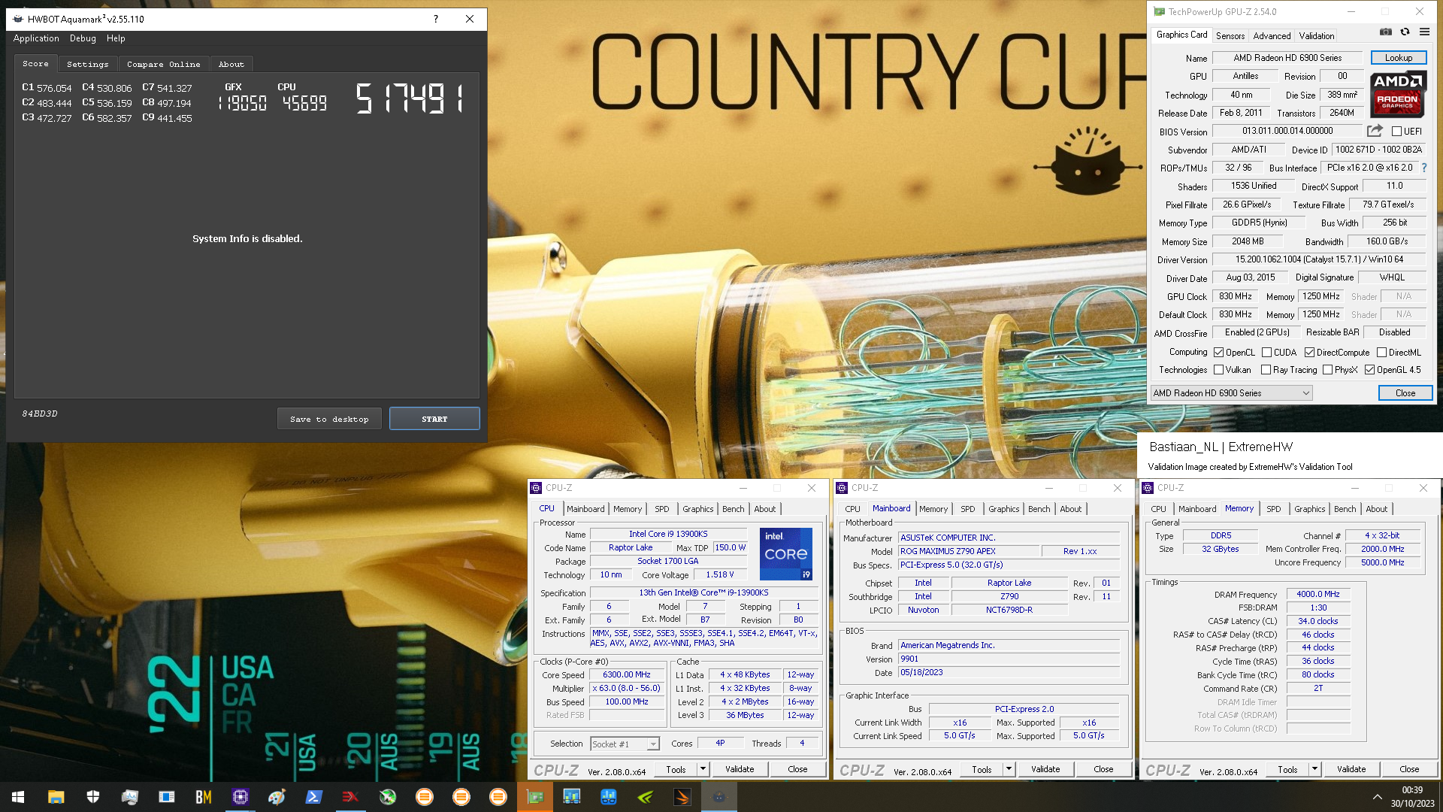Click Save to desktop button
Screen dimensions: 1443x812
tap(329, 419)
